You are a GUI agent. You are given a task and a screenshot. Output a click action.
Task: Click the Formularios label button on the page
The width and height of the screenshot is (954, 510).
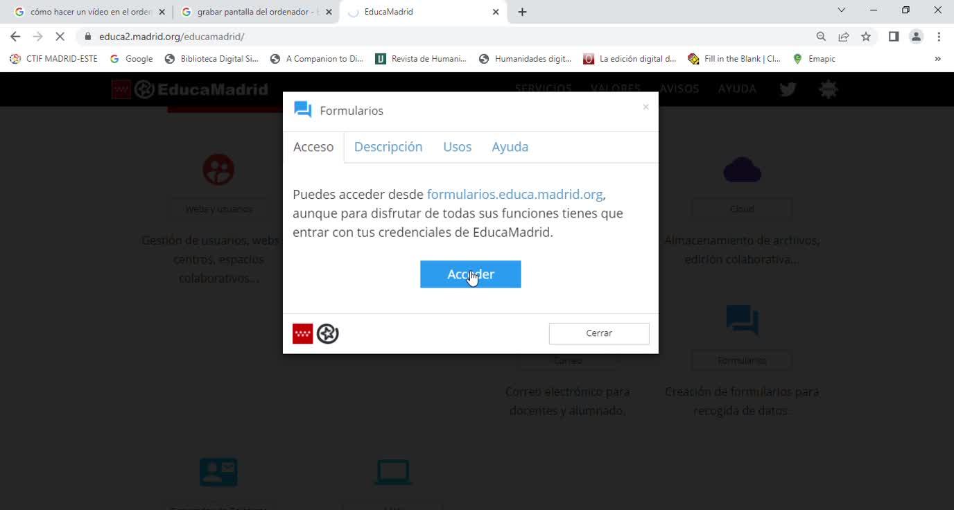tap(742, 360)
